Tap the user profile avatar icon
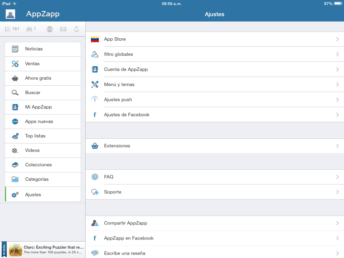 (10, 14)
